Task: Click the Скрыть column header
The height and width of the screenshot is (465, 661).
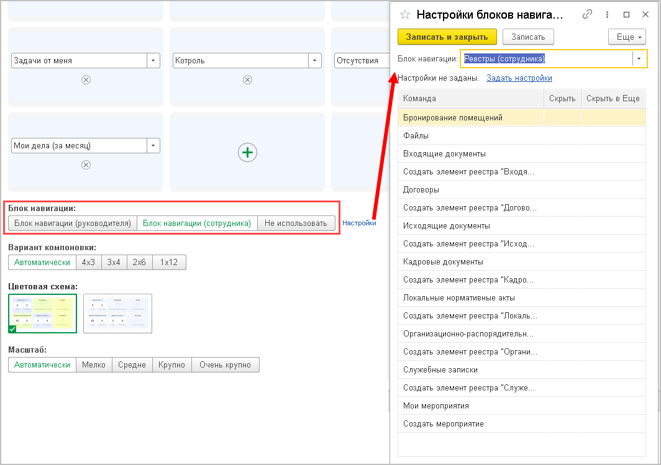Action: tap(562, 99)
